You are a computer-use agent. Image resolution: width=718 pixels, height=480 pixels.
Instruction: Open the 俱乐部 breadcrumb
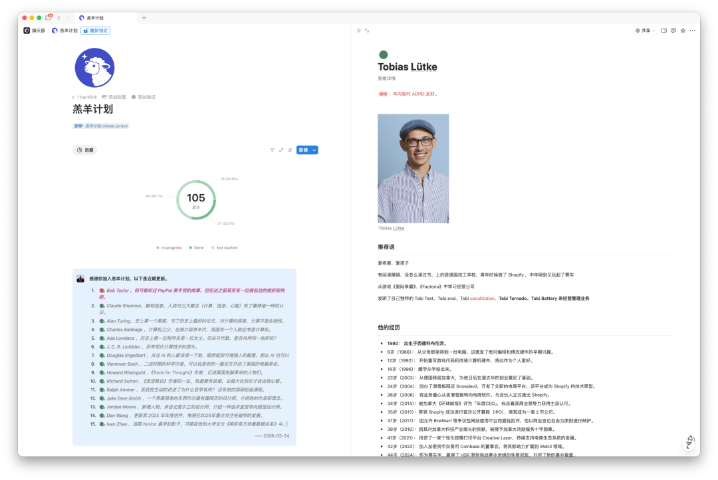(35, 31)
